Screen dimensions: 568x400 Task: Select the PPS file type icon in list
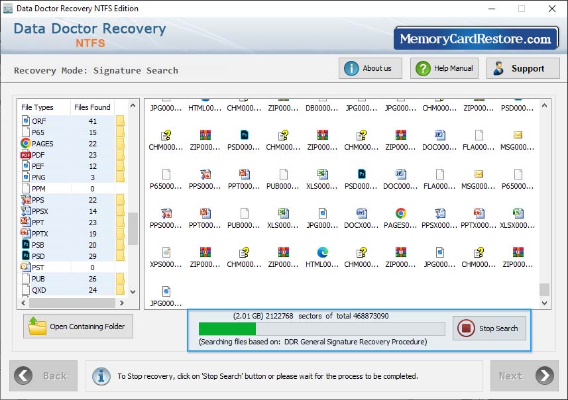click(26, 199)
